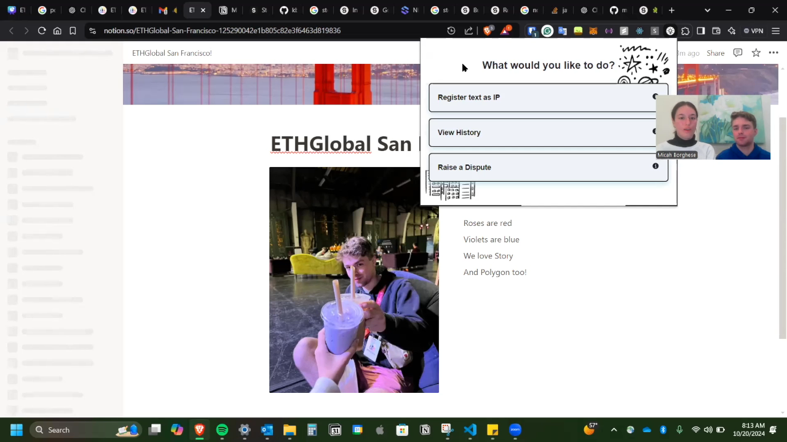The image size is (787, 442).
Task: Choose Raise a Dispute
Action: click(548, 167)
